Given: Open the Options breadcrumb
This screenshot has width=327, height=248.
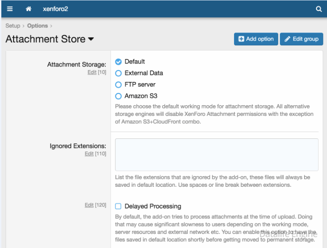Looking at the screenshot, I should 37,26.
